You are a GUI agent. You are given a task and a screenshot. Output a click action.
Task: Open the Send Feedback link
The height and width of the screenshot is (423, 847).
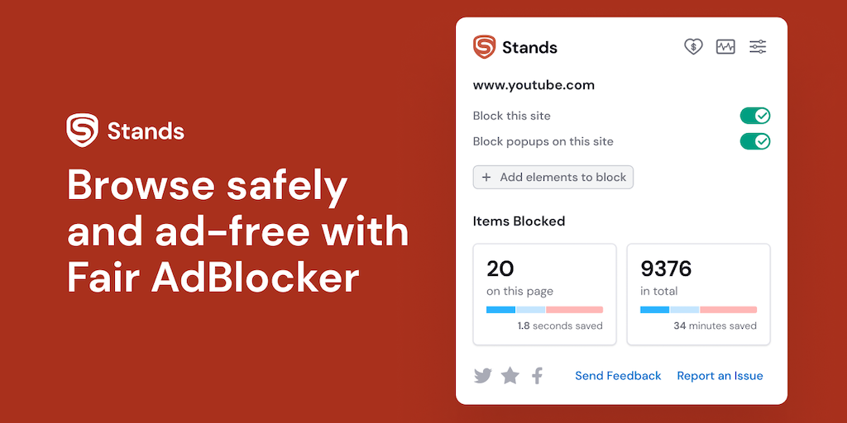[618, 376]
